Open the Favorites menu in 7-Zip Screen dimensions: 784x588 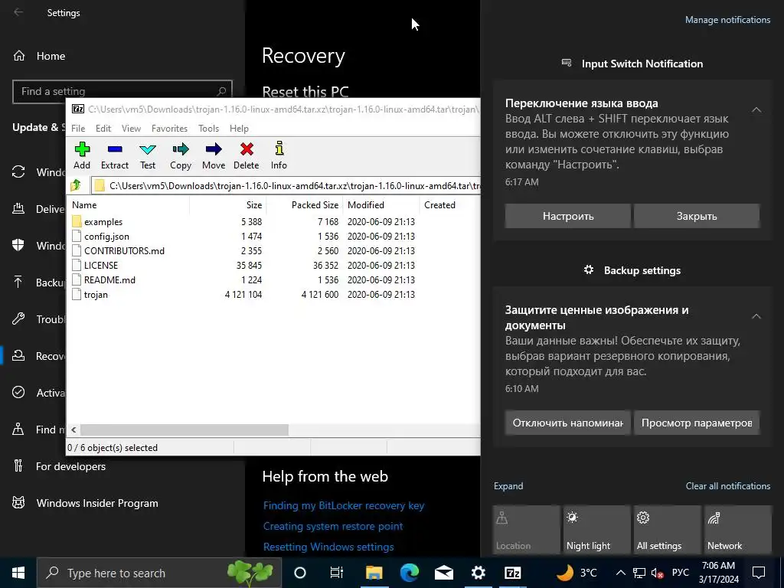(169, 129)
